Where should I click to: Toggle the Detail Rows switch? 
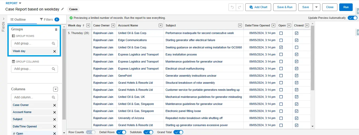pos(121,132)
